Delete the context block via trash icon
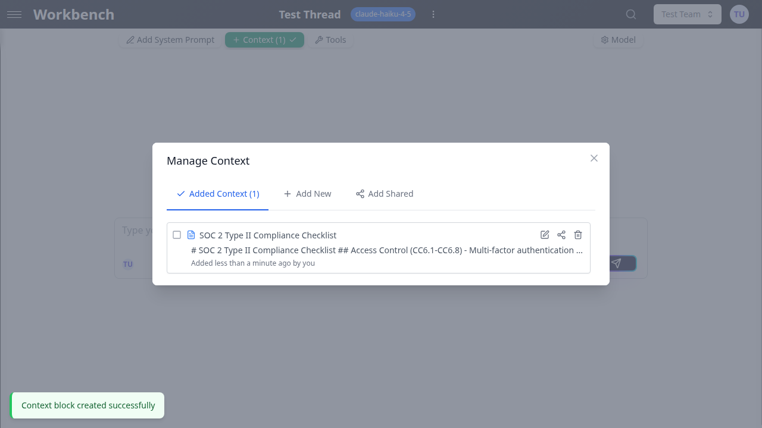The height and width of the screenshot is (428, 762). [x=577, y=235]
